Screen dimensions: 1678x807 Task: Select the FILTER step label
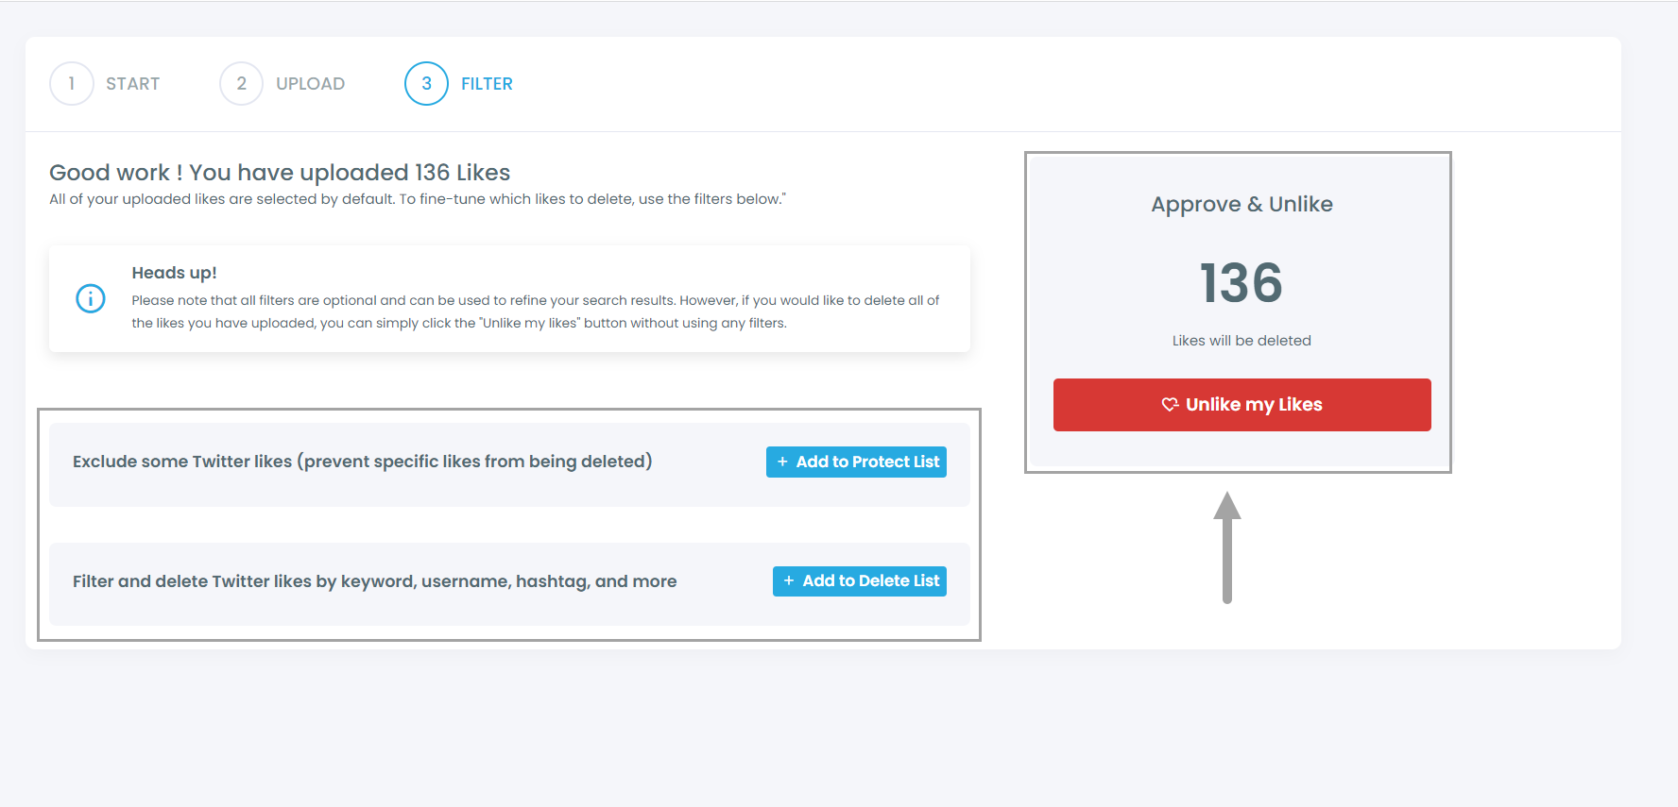[487, 84]
